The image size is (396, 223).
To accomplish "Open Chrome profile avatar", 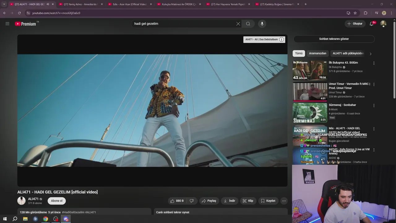I will coord(384,13).
